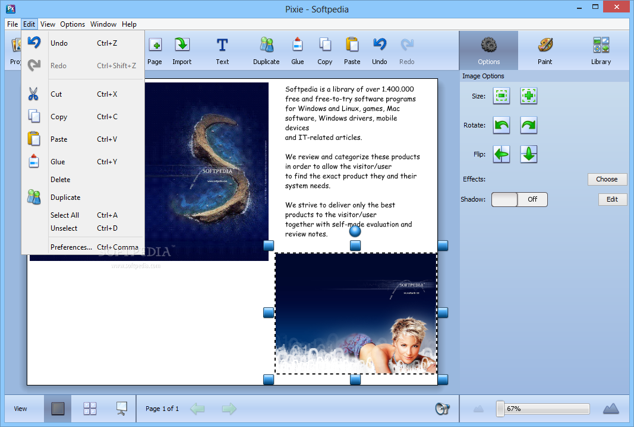
Task: Click the 67% zoom slider handle
Action: pyautogui.click(x=500, y=409)
